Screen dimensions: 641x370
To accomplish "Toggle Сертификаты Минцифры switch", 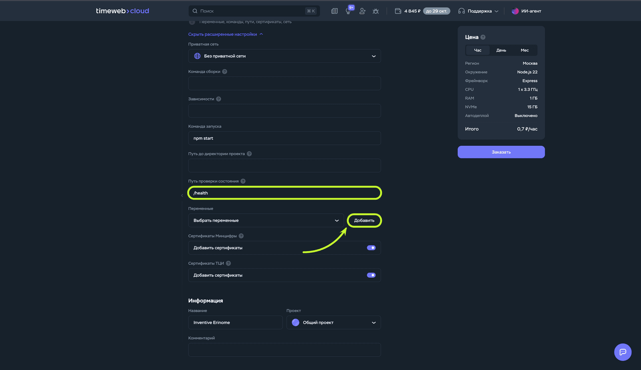I will (x=371, y=248).
